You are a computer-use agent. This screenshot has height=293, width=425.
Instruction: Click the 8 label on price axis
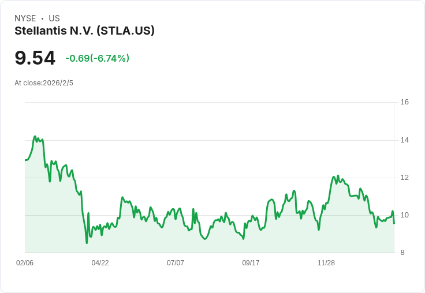402,253
